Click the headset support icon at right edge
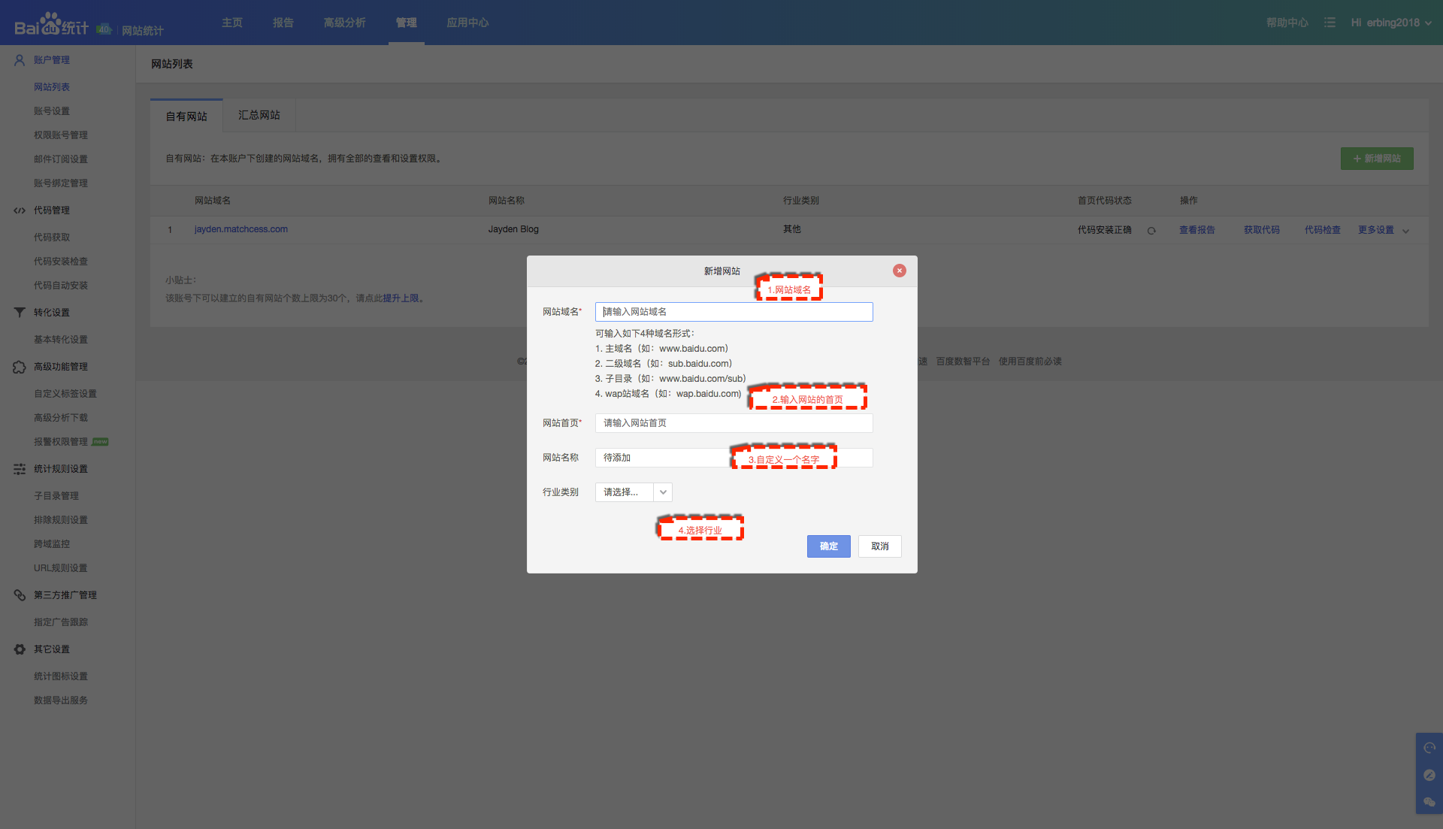This screenshot has width=1443, height=829. (x=1429, y=748)
